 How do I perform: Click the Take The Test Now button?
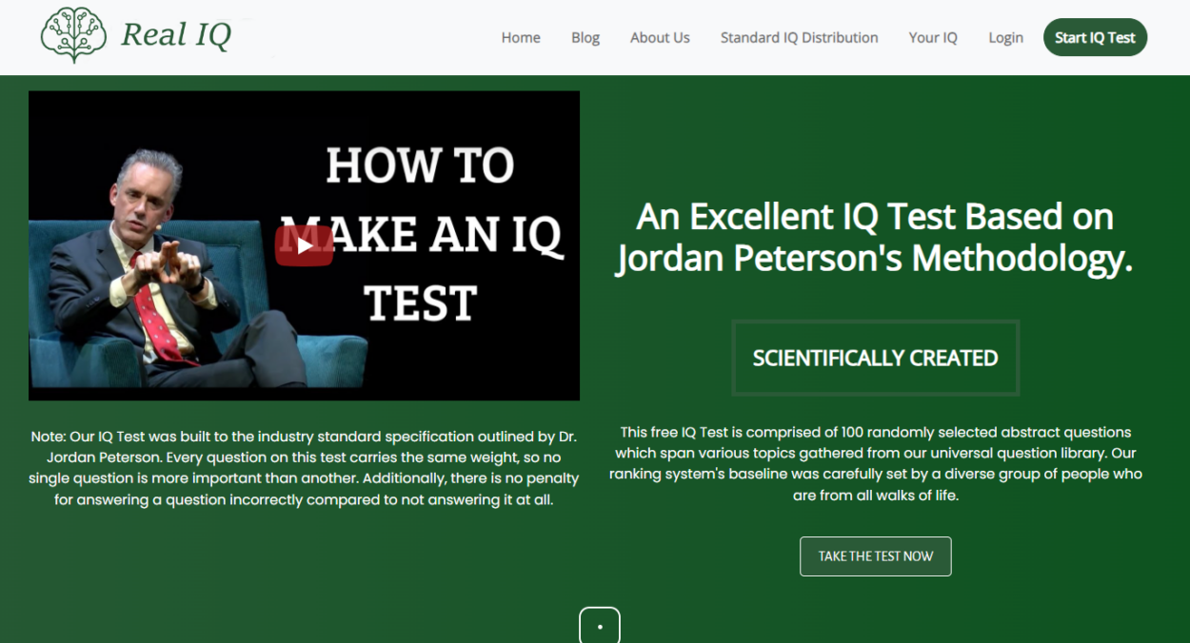[x=875, y=556]
